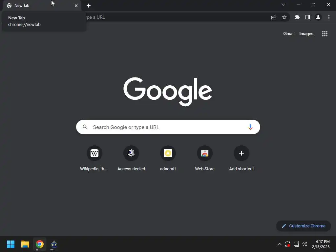Viewport: 336px width, 252px height.
Task: Close the New Tab tab
Action: coord(76,6)
